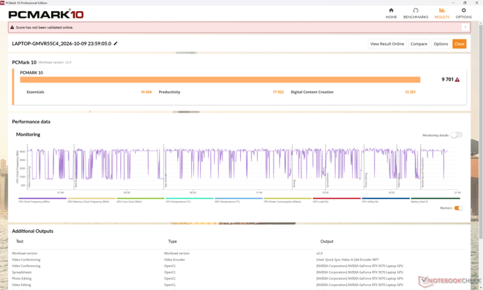Select the Results bar chart icon
Screen dimensions: 483x290
tap(442, 10)
